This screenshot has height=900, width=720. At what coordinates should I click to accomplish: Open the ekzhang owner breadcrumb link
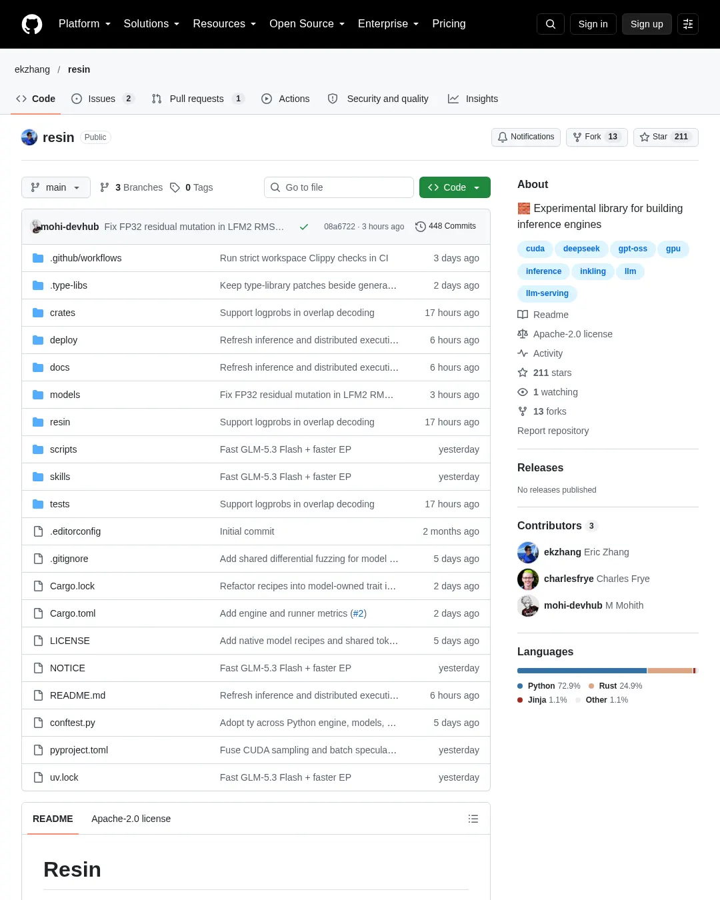tap(32, 69)
